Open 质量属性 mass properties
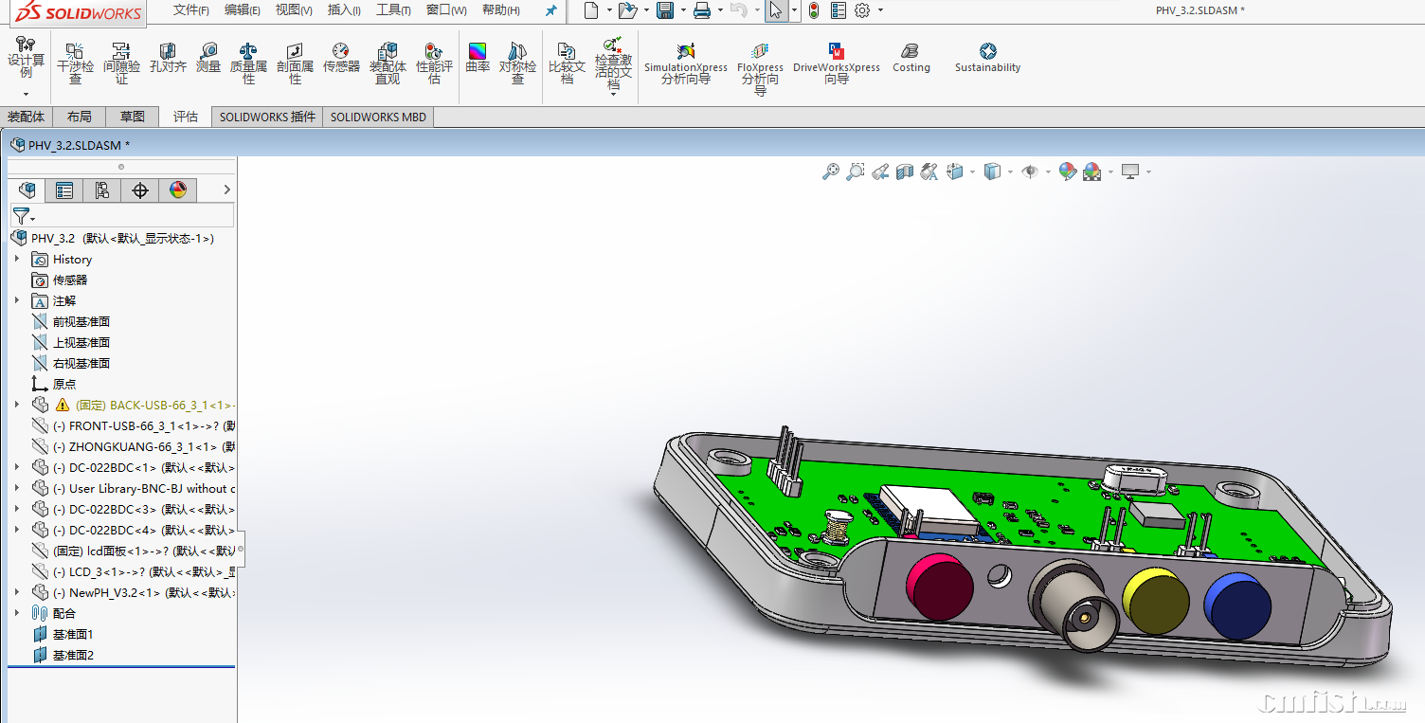The height and width of the screenshot is (723, 1425). pyautogui.click(x=248, y=61)
